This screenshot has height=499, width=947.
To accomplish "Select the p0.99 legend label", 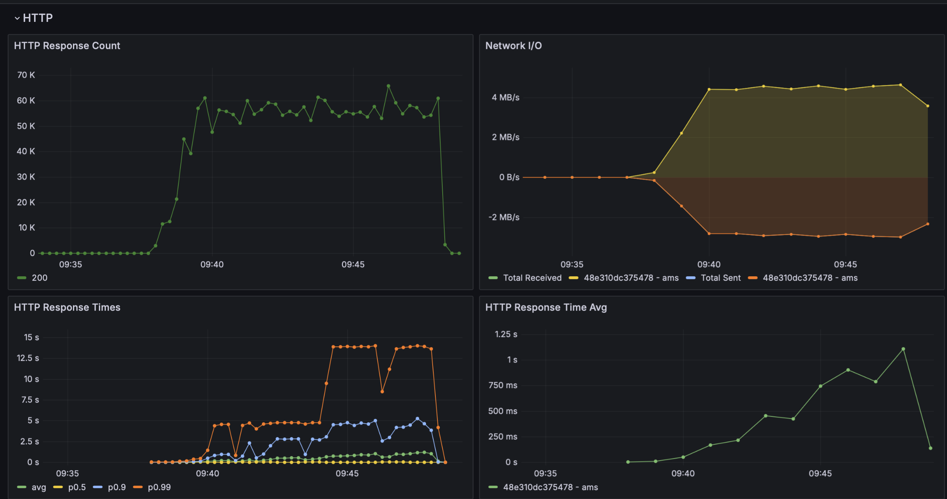I will [159, 487].
